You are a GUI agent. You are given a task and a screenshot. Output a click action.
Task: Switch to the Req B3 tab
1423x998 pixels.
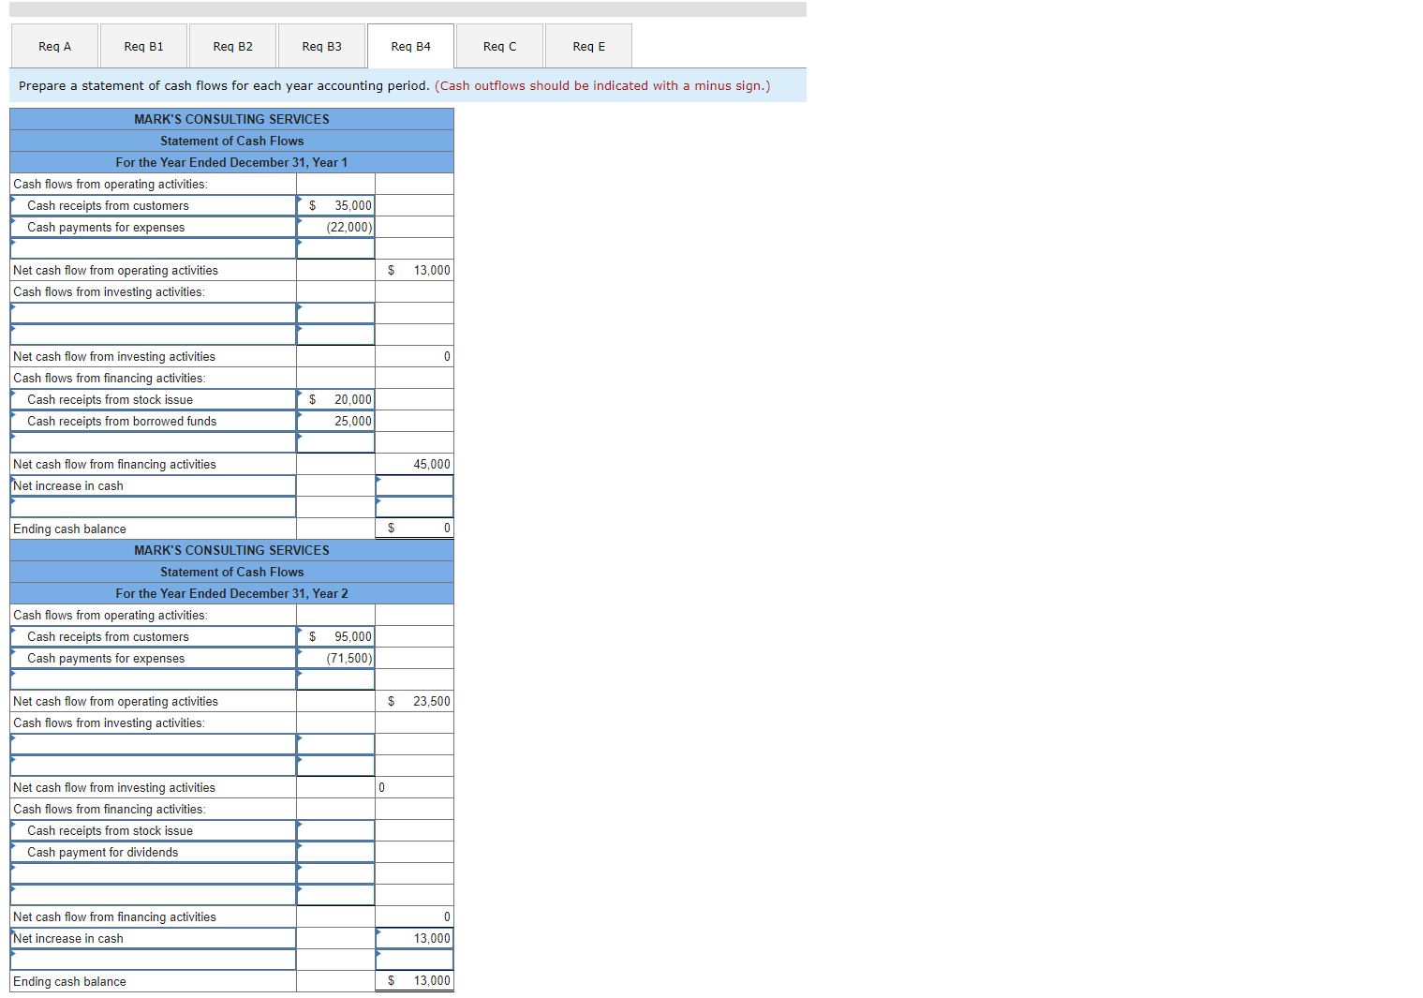[x=321, y=45]
